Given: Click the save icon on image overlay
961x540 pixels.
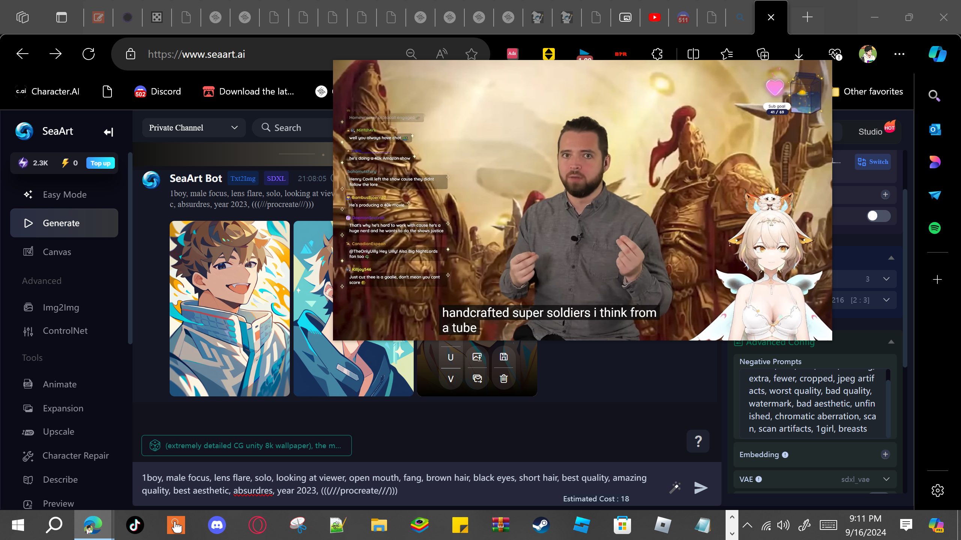Looking at the screenshot, I should (504, 357).
